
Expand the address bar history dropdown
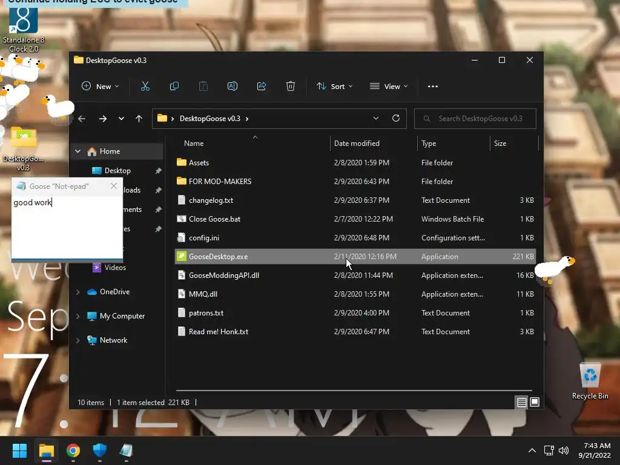tap(376, 118)
